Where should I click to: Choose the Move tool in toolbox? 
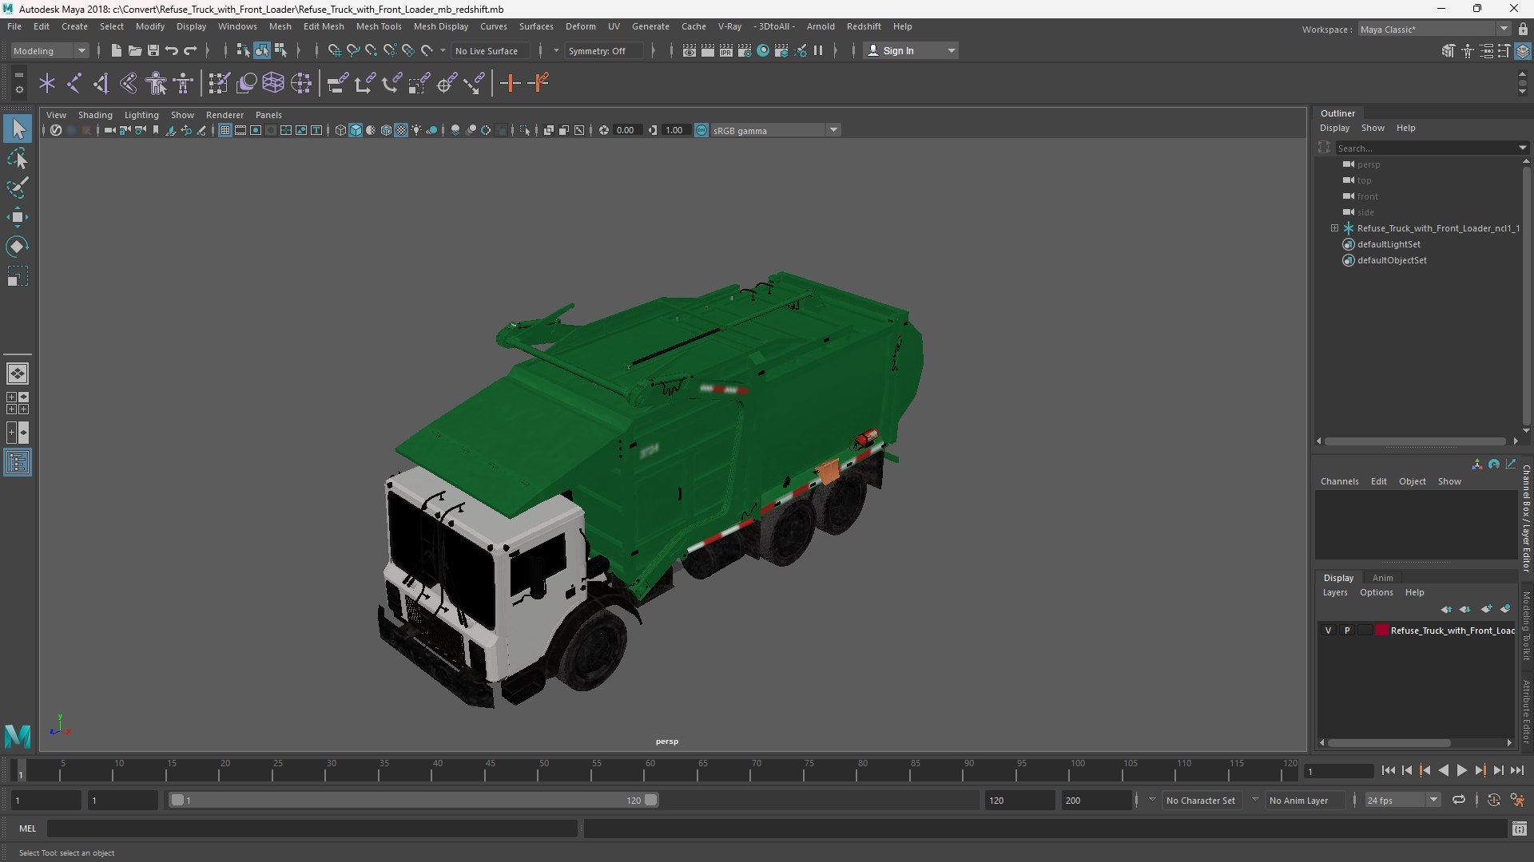click(x=18, y=217)
